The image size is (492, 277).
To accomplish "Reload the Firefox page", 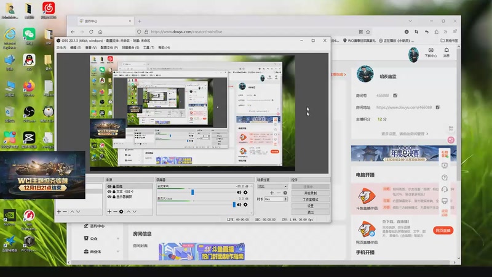I will pos(91,32).
